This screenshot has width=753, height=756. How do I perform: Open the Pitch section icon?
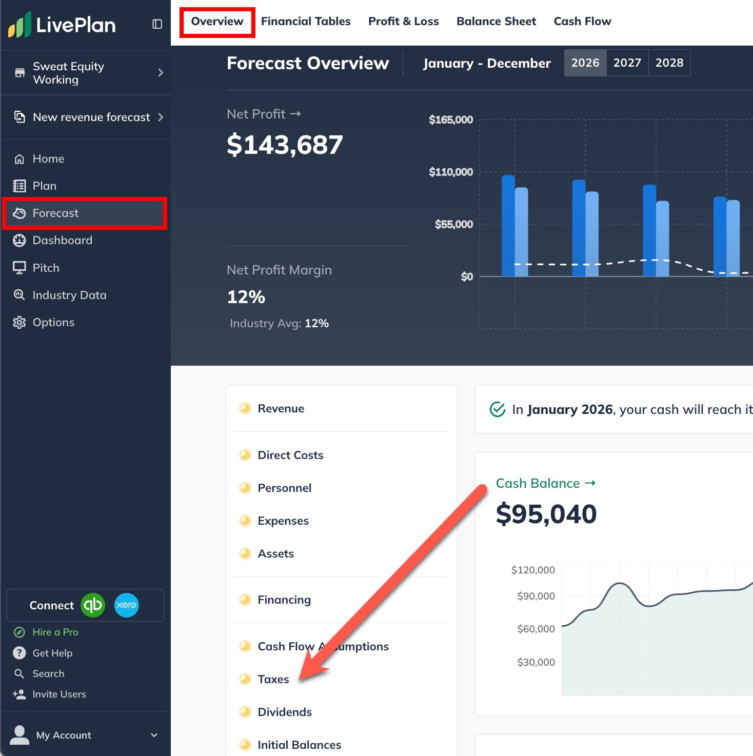click(x=19, y=268)
